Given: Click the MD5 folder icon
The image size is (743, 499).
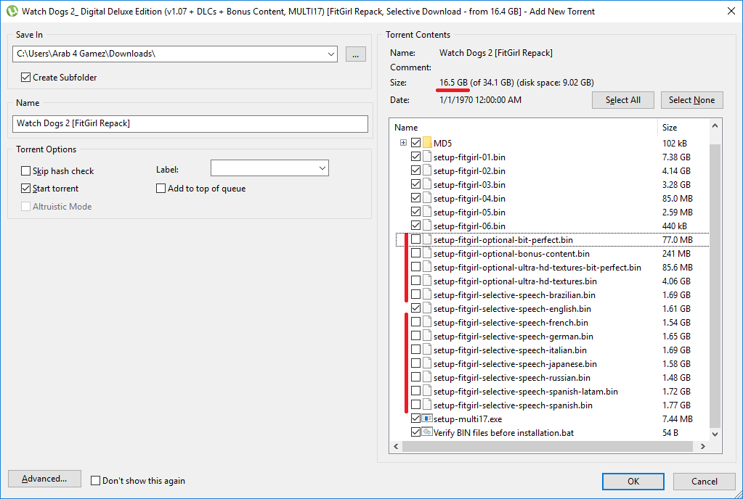Looking at the screenshot, I should (427, 142).
